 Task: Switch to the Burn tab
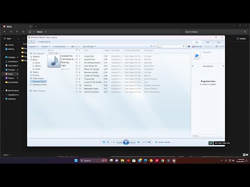[208, 42]
